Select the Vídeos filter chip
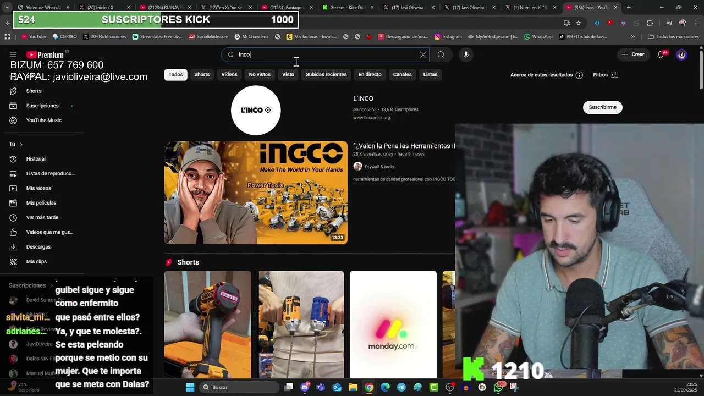 point(229,75)
